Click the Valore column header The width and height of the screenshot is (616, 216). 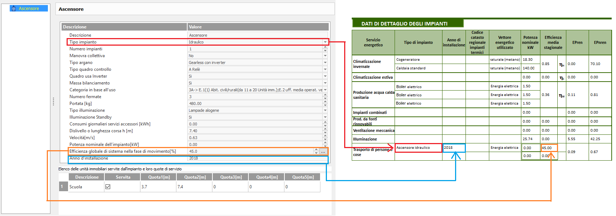pyautogui.click(x=257, y=27)
